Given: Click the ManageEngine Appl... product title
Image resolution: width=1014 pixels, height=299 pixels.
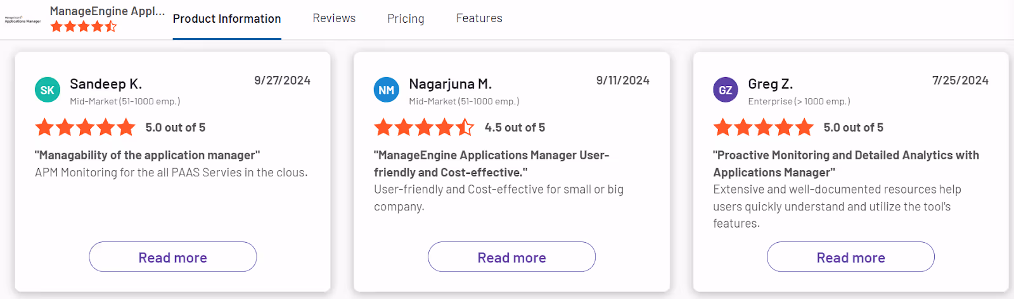Looking at the screenshot, I should point(107,11).
